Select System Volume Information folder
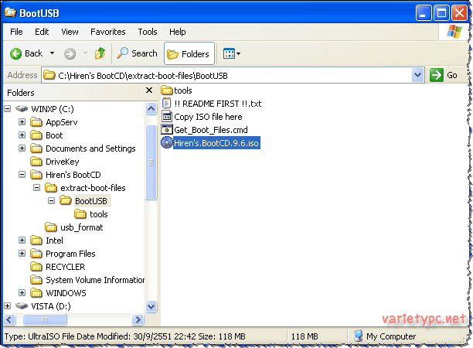Screen dimensions: 473x348 pyautogui.click(x=95, y=280)
